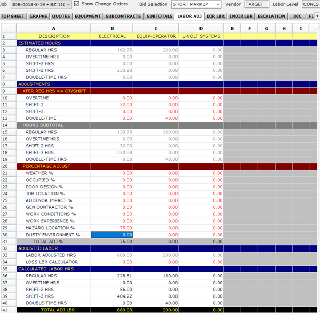Click the Labor Level field

(x=310, y=4)
